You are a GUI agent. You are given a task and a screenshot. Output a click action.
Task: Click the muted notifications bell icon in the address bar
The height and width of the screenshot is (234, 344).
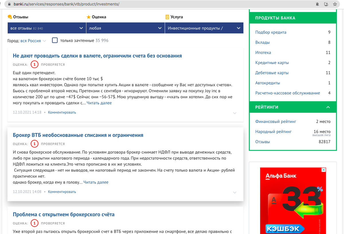point(317,4)
